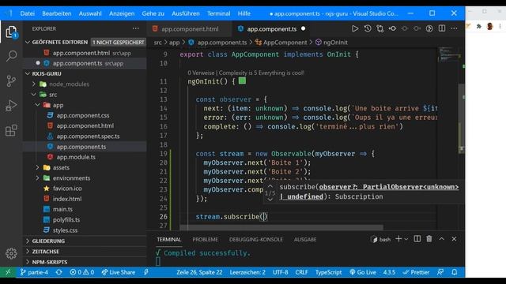The image size is (506, 284).
Task: Click the code minimap in the editor
Action: click(449, 55)
